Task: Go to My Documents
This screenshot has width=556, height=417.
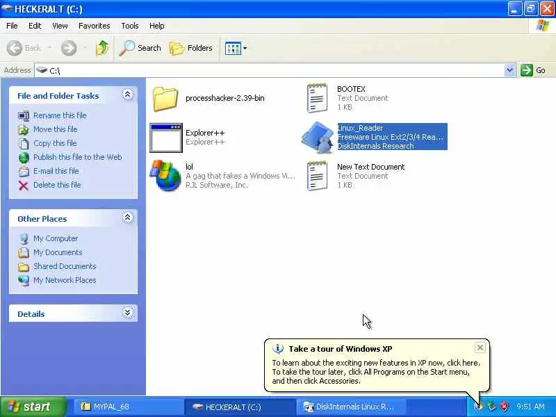Action: point(58,252)
